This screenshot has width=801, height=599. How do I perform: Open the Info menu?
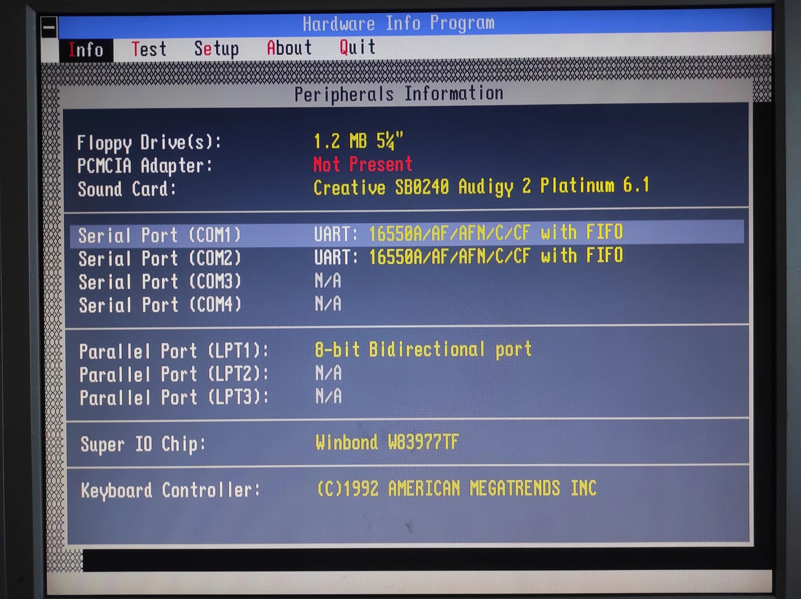click(86, 50)
